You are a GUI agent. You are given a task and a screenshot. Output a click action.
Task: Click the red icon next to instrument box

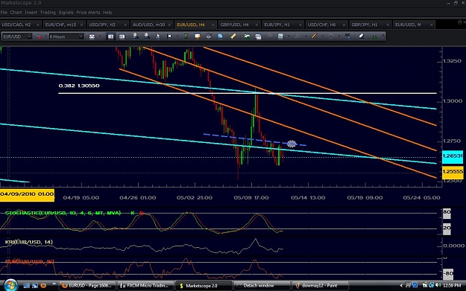point(38,36)
